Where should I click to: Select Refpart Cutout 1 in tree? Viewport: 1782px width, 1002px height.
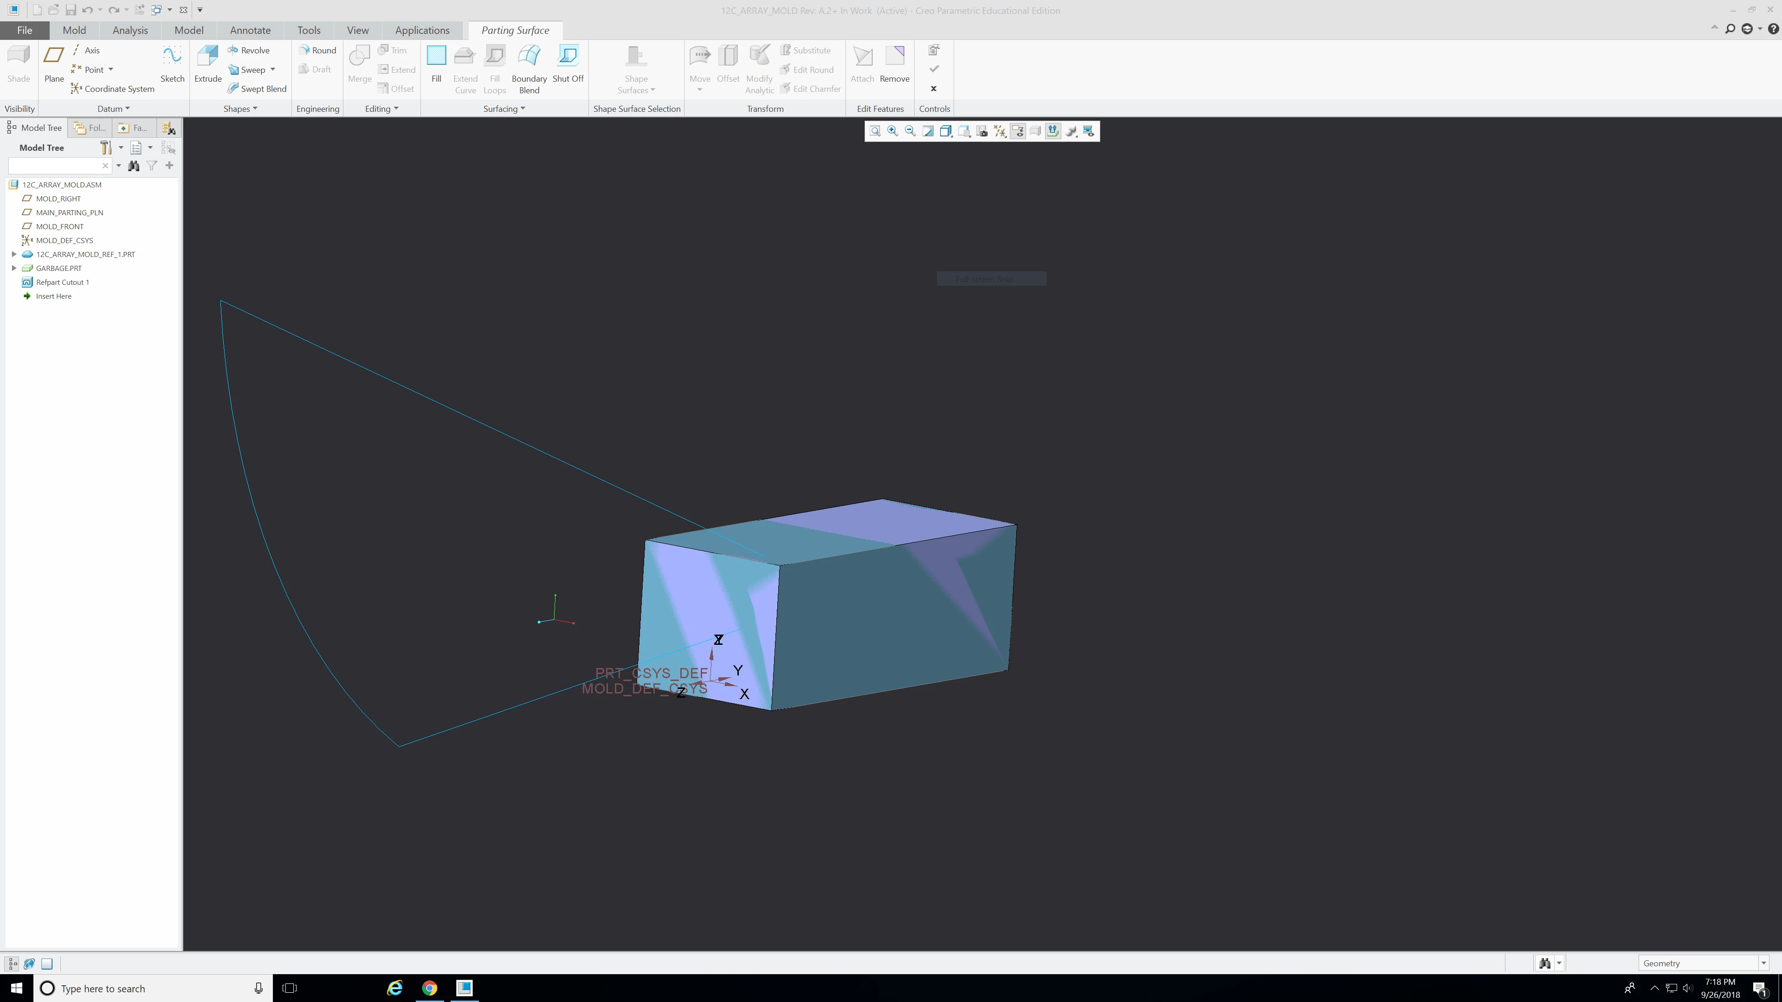pos(62,282)
